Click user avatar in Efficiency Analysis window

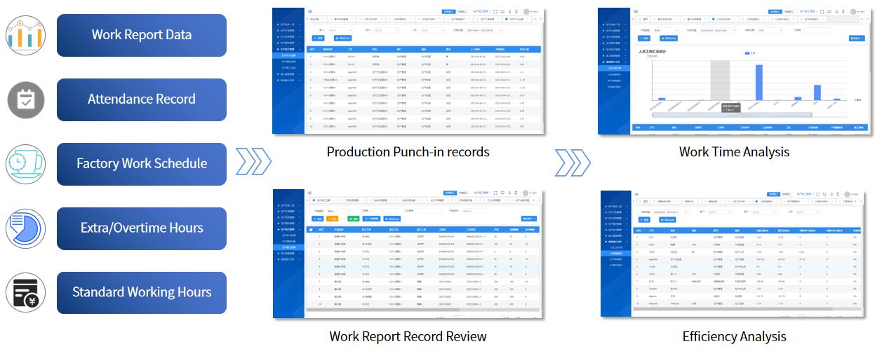[x=847, y=194]
